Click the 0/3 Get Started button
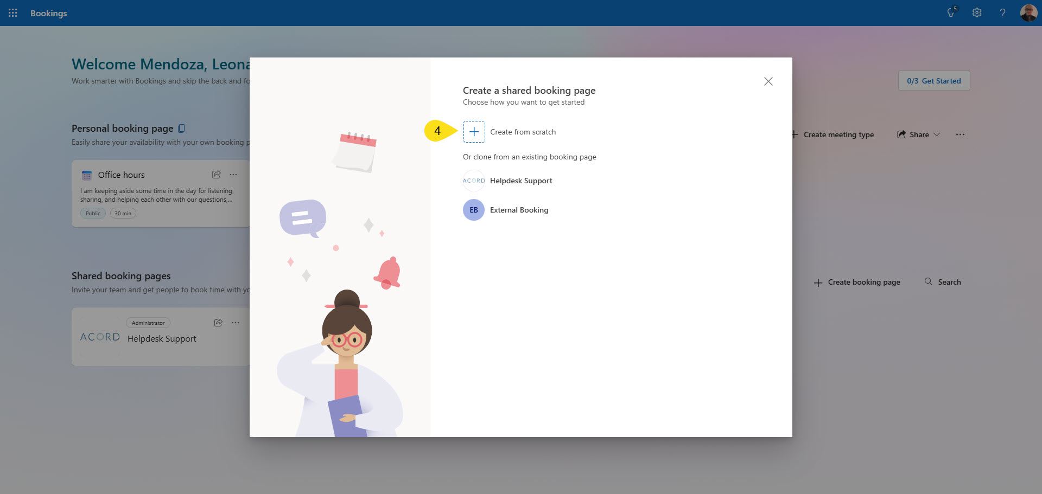The image size is (1042, 494). click(x=933, y=81)
